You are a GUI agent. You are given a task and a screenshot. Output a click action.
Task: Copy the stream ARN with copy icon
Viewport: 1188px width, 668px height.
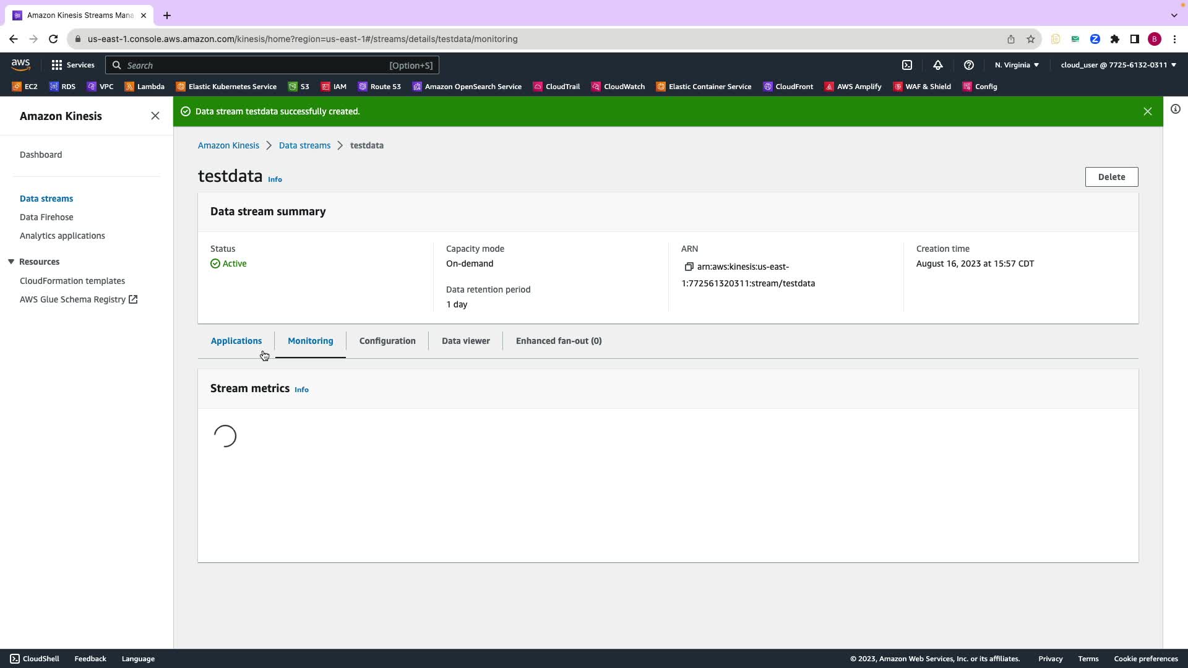point(689,267)
